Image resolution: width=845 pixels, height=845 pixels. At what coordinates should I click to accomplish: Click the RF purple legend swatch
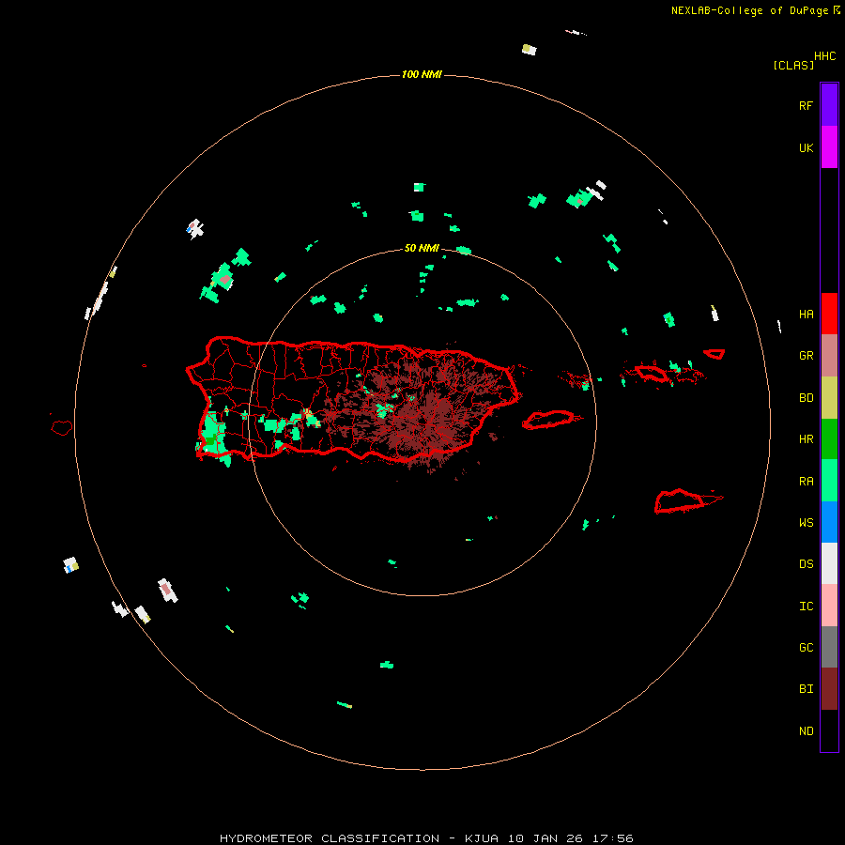click(x=829, y=105)
